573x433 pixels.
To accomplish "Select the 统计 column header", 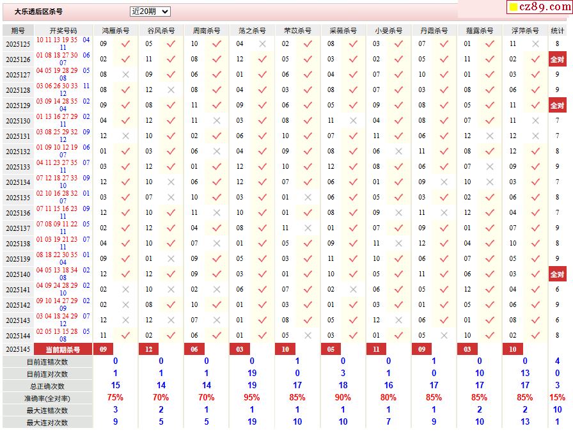I will [557, 31].
